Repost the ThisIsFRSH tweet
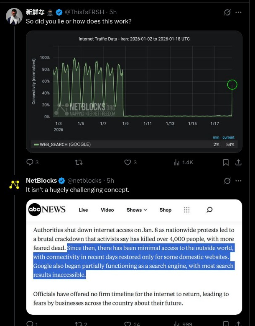This screenshot has height=326, width=255. tap(78, 162)
